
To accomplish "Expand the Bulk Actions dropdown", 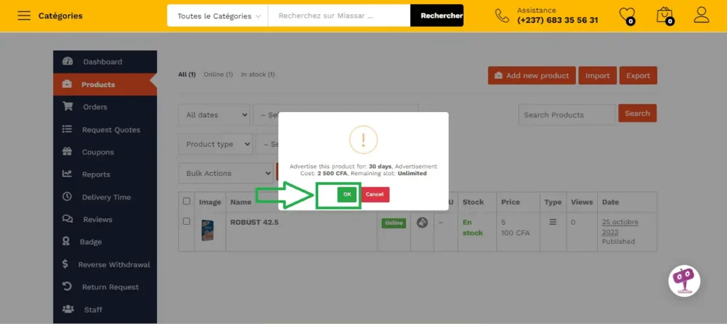I will coord(224,173).
